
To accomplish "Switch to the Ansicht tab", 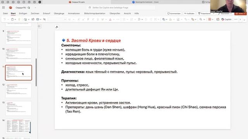I will coord(127,14).
